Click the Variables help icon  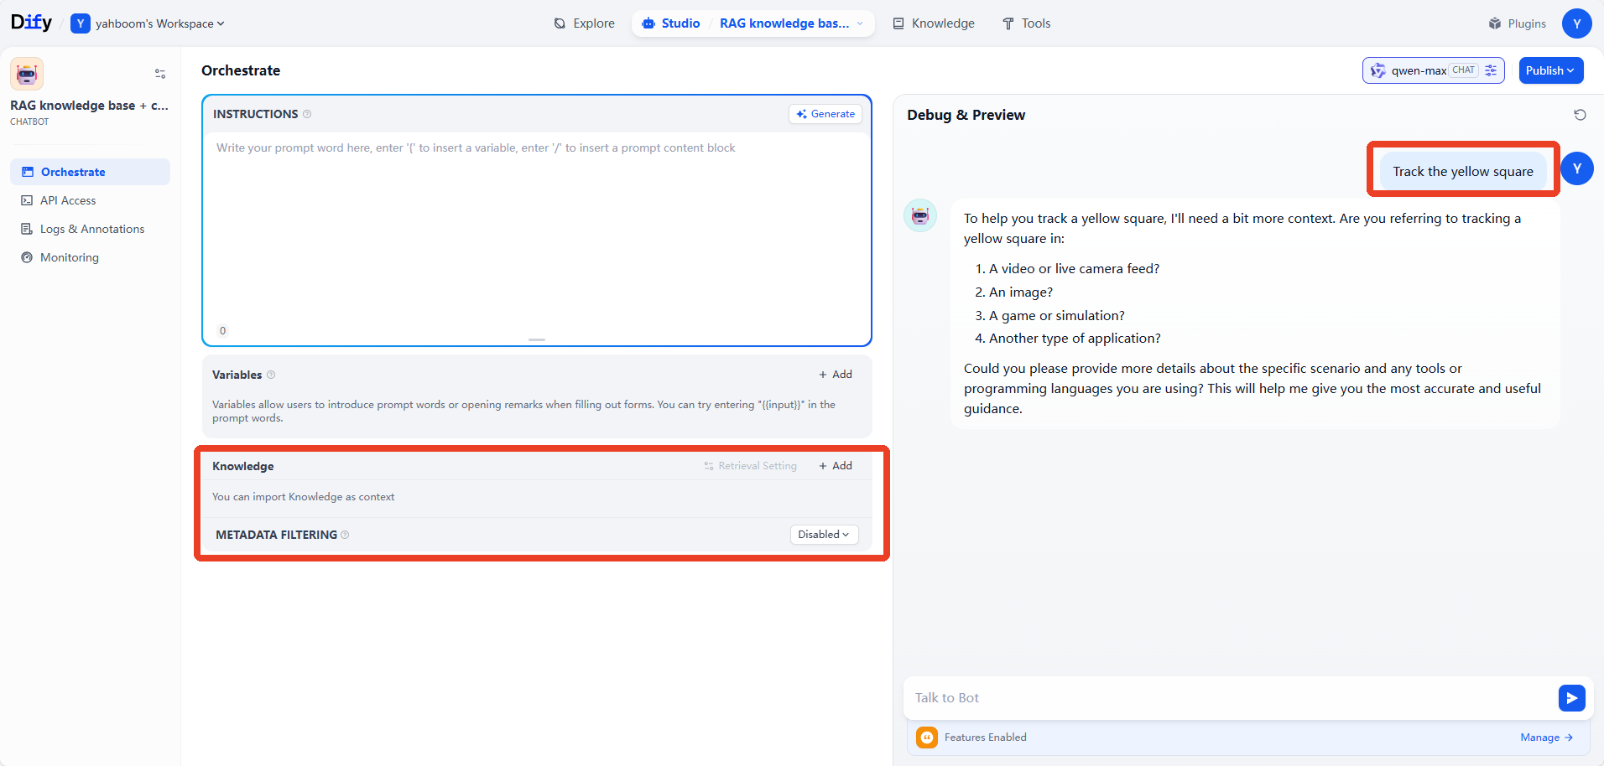pos(271,375)
